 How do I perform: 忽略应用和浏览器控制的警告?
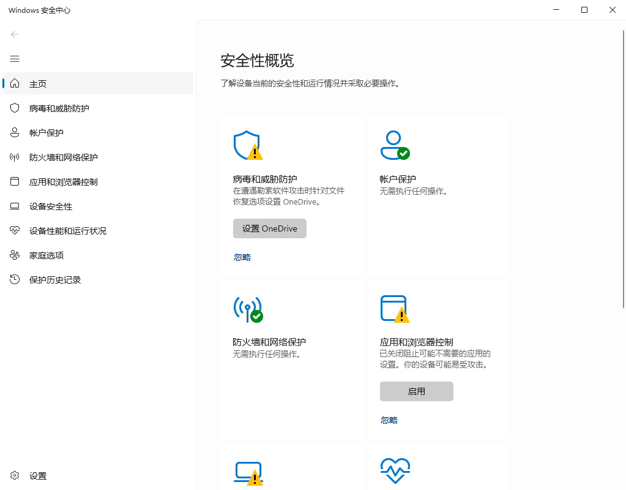tap(389, 420)
